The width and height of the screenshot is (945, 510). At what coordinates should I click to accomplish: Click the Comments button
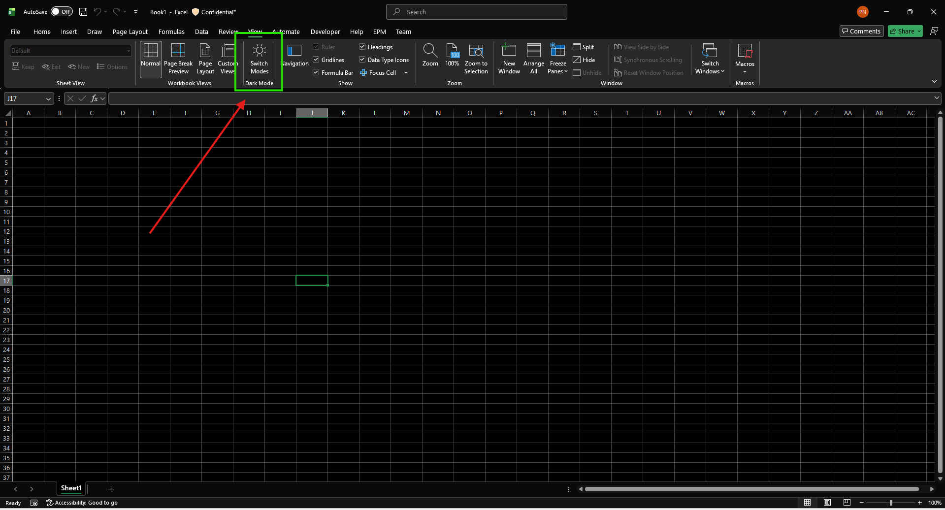point(861,31)
